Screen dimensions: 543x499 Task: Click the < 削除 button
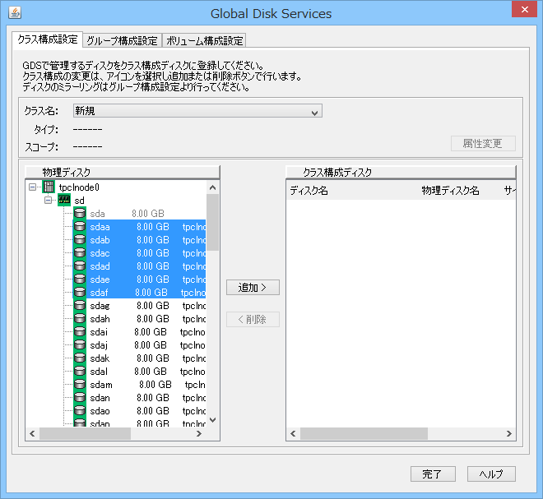point(253,319)
